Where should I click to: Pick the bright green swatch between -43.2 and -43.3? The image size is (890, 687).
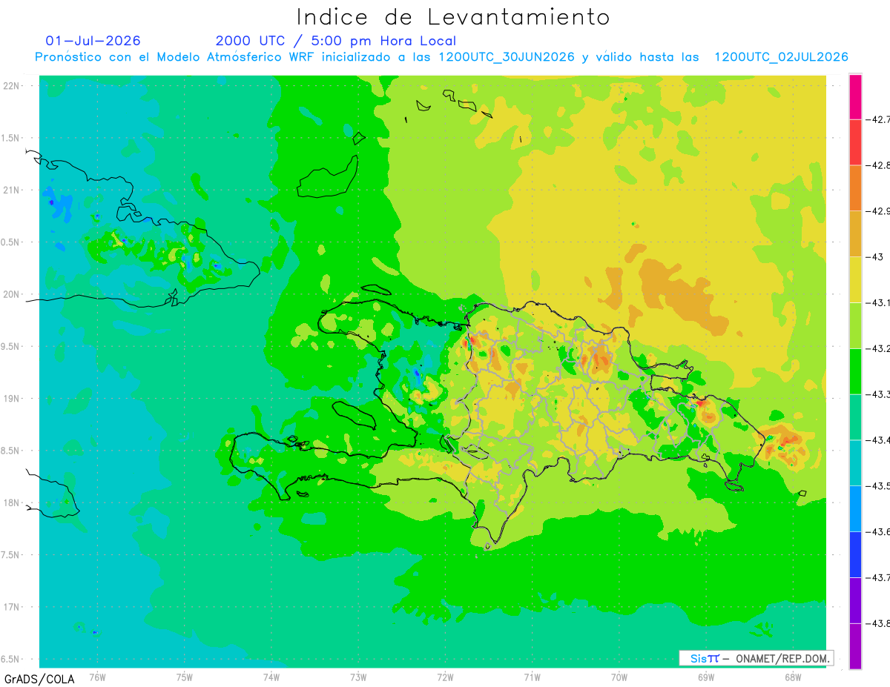[x=855, y=371]
